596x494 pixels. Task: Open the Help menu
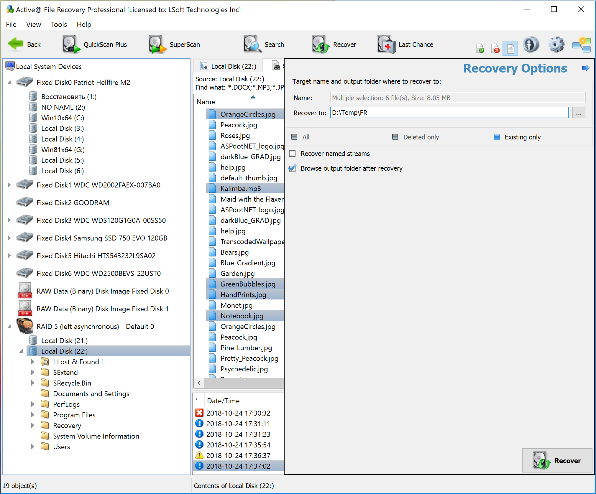[84, 24]
